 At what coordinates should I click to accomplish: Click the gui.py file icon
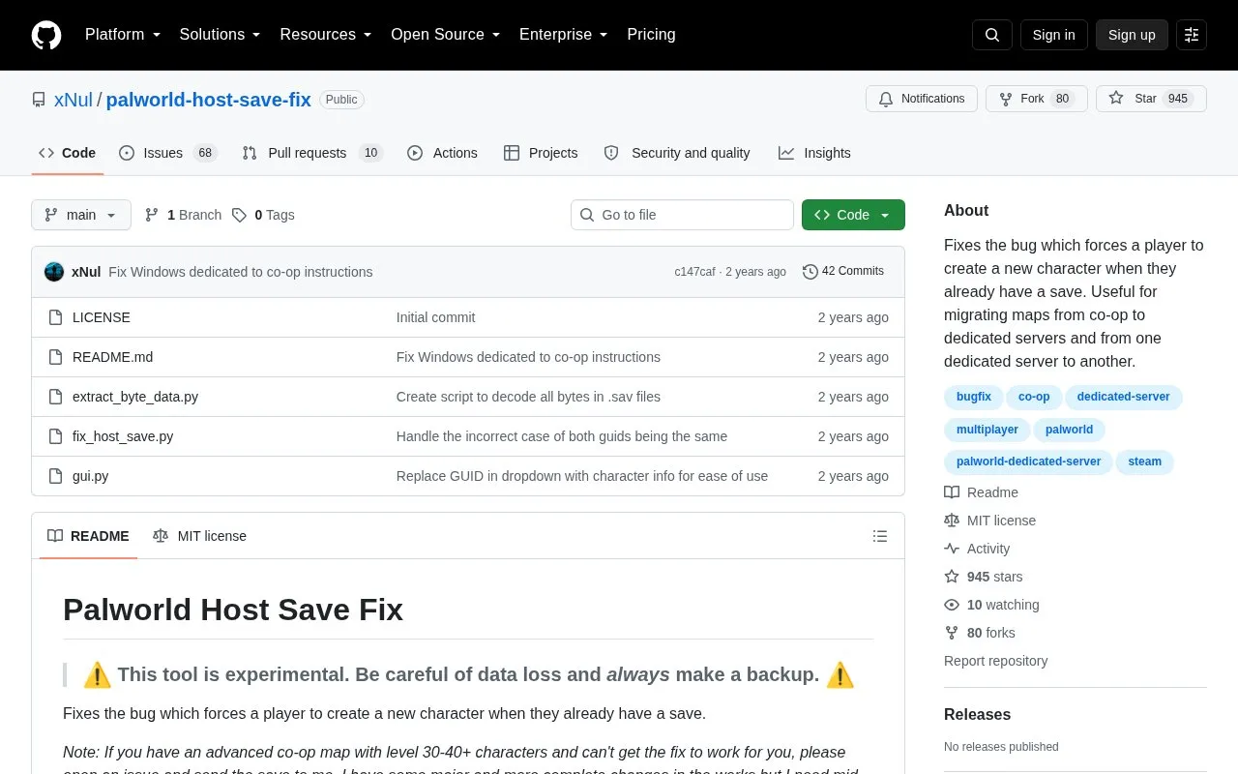(x=56, y=476)
